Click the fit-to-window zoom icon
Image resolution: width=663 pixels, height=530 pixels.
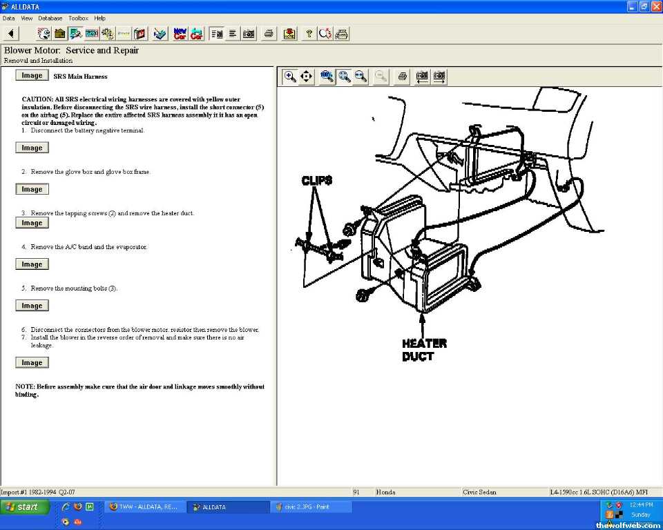[344, 77]
